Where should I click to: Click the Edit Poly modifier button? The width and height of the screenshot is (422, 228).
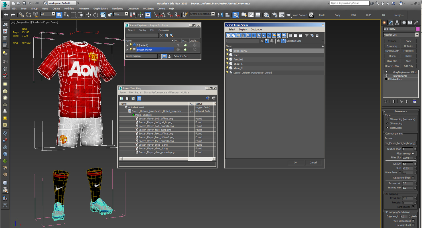(x=409, y=66)
